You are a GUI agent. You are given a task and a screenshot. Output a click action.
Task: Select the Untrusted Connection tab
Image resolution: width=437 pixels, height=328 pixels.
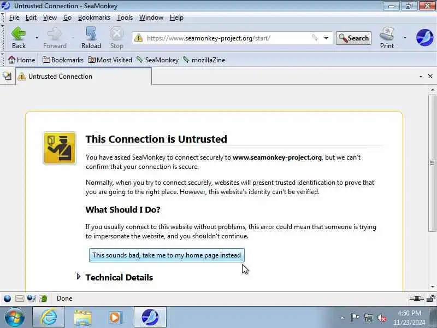pyautogui.click(x=84, y=77)
